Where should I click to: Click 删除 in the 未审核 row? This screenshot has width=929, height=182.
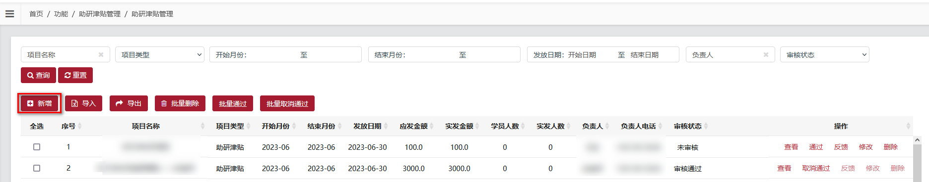890,147
